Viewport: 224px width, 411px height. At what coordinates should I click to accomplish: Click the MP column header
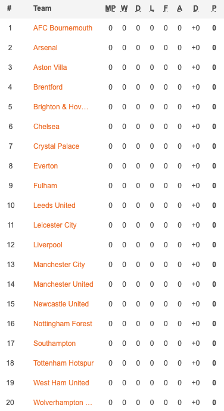(110, 8)
